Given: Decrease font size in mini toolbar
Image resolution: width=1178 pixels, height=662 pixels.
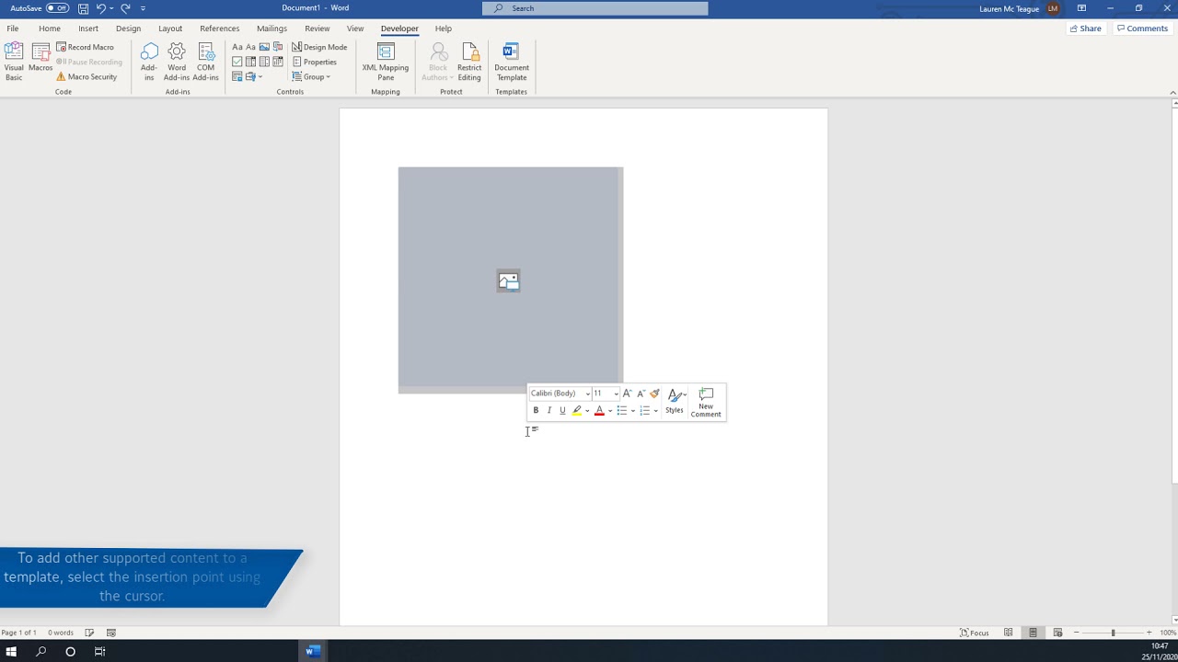Looking at the screenshot, I should point(641,394).
